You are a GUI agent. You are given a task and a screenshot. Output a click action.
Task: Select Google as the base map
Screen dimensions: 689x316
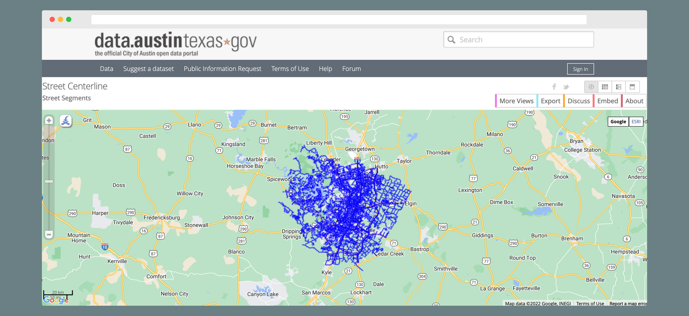(618, 122)
